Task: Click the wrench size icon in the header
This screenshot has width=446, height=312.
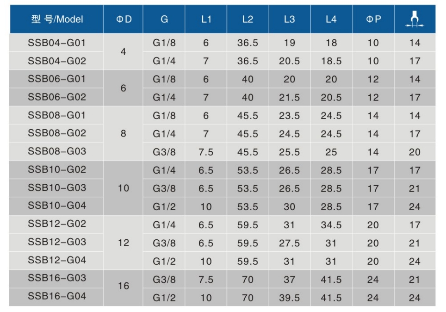Action: tap(415, 20)
